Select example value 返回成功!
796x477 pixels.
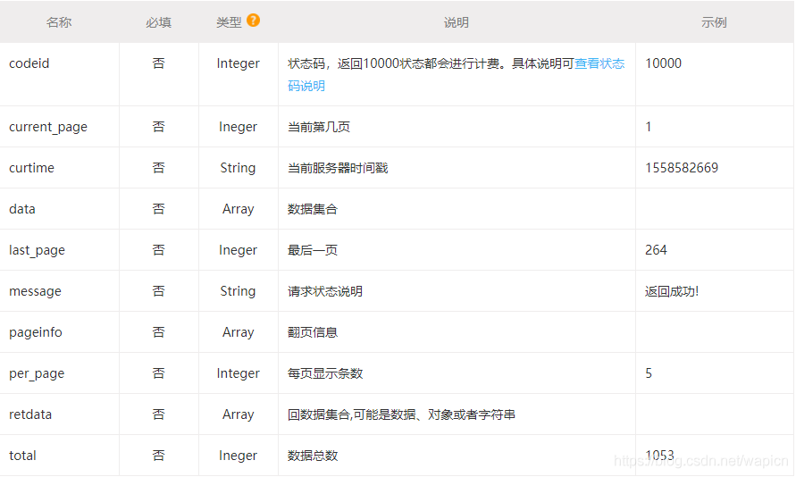[x=672, y=291]
